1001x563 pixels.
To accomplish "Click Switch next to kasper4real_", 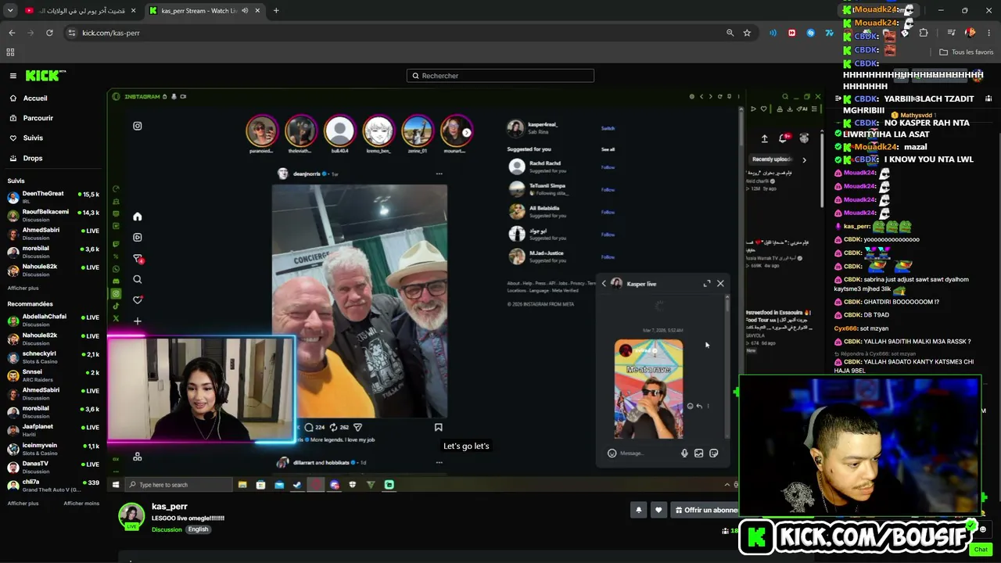I will 608,128.
